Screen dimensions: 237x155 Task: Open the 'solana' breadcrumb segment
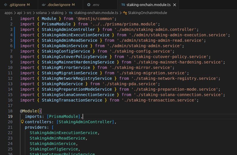coord(41,13)
